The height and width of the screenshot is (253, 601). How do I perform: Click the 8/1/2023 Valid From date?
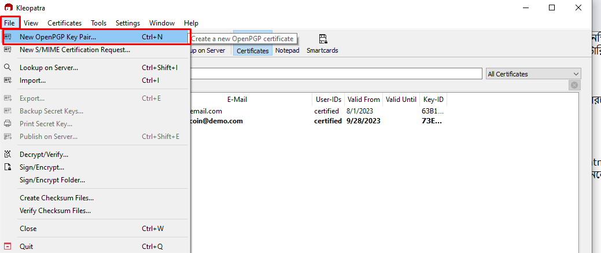pos(360,111)
